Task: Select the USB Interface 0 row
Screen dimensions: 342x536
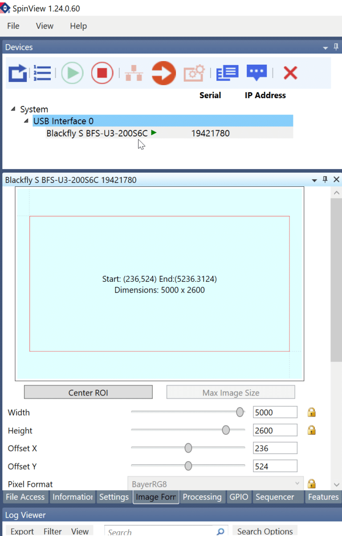Action: tap(163, 121)
